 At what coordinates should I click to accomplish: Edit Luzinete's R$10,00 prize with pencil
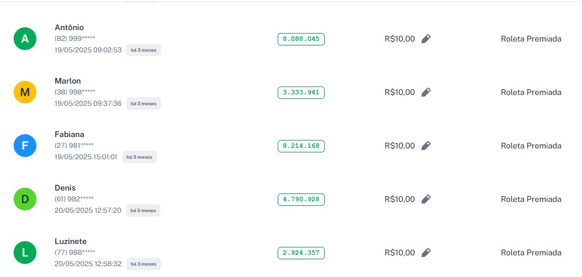coord(426,253)
